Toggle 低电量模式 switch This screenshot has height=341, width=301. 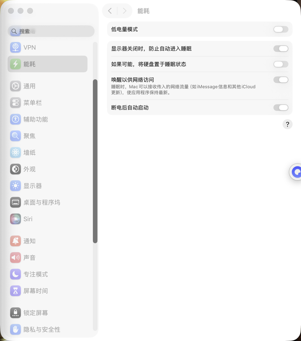(x=281, y=29)
